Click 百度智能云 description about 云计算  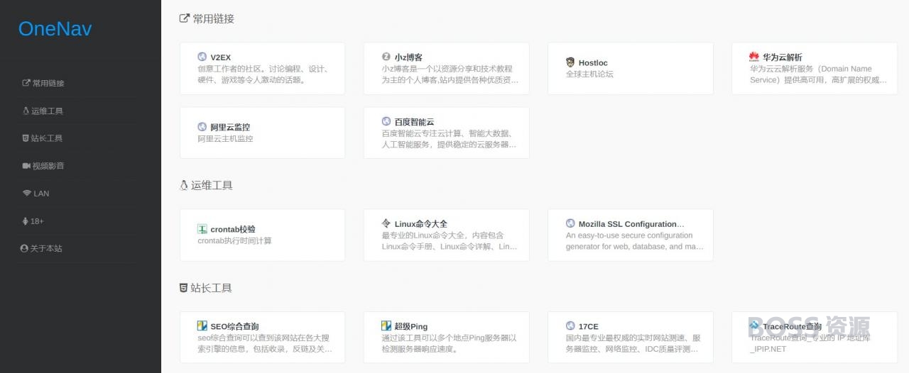click(x=449, y=139)
